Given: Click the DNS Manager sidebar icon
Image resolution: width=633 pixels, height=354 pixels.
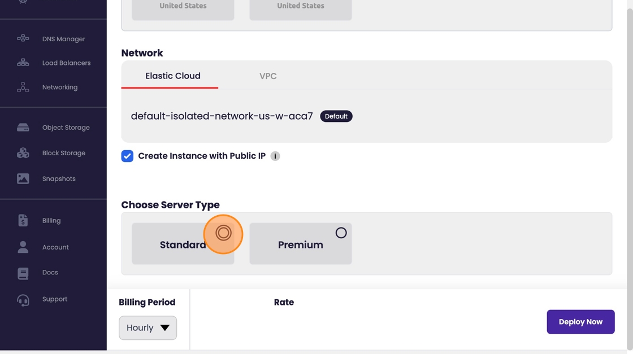Looking at the screenshot, I should (23, 38).
